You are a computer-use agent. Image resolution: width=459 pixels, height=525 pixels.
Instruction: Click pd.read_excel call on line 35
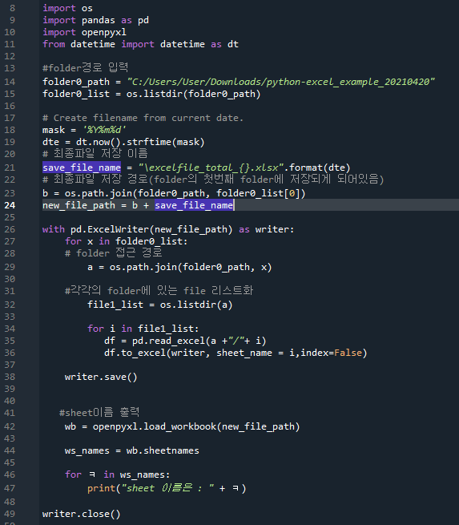pyautogui.click(x=199, y=341)
